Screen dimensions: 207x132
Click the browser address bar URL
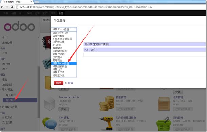86,7
